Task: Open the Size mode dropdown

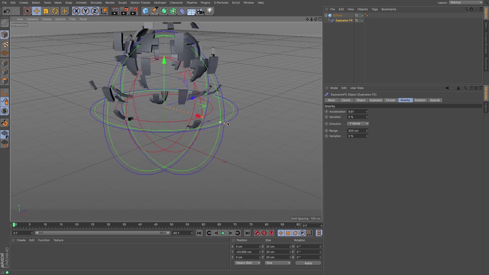Action: [278, 263]
